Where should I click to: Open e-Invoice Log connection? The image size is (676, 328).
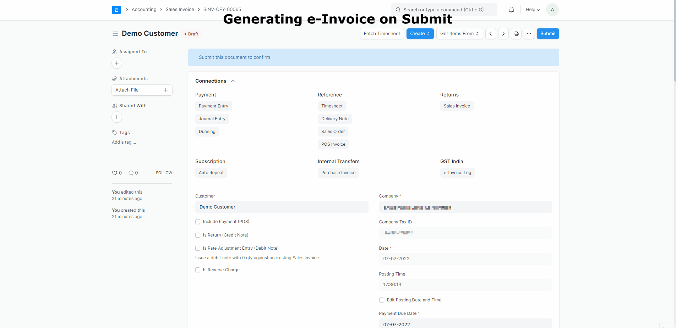457,173
